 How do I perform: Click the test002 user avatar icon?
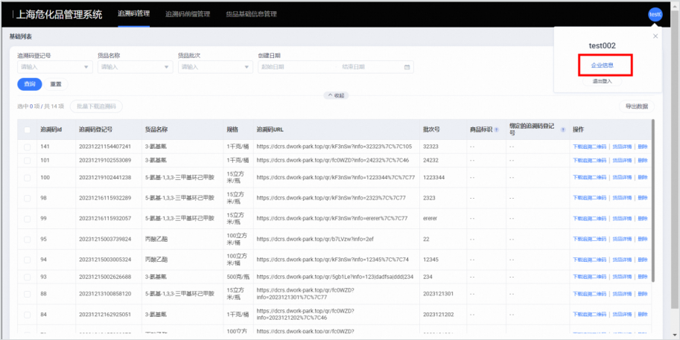[655, 13]
